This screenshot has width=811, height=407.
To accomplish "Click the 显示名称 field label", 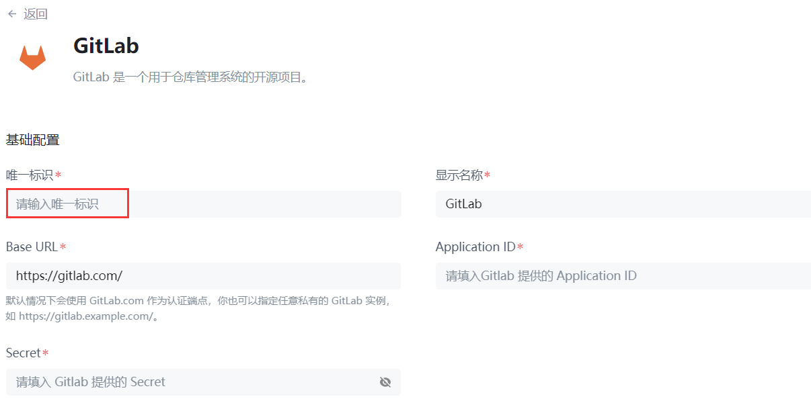I will pos(459,175).
